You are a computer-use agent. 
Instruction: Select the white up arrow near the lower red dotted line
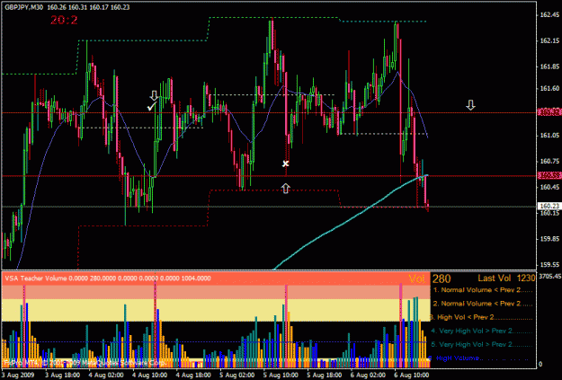point(285,189)
